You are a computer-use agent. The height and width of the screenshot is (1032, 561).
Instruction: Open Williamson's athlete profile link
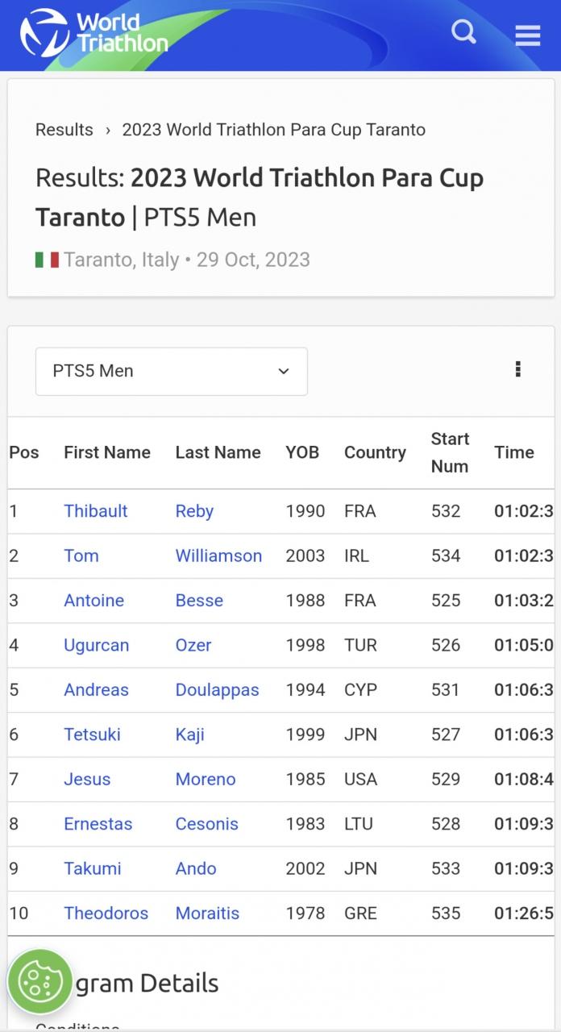218,556
